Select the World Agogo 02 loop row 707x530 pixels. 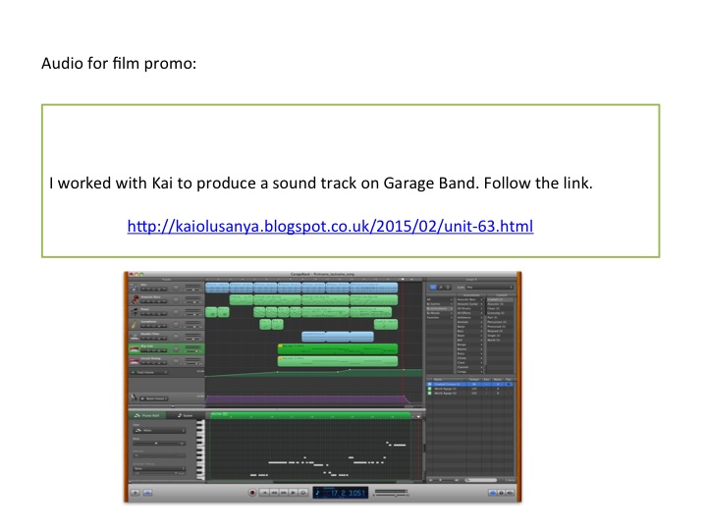[x=469, y=393]
